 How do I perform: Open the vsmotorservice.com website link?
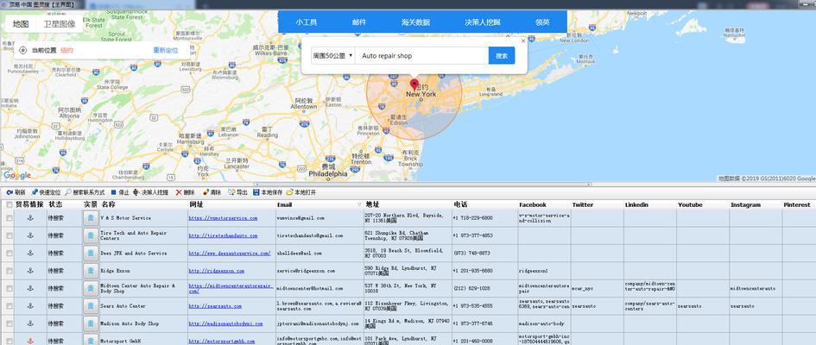(x=223, y=218)
